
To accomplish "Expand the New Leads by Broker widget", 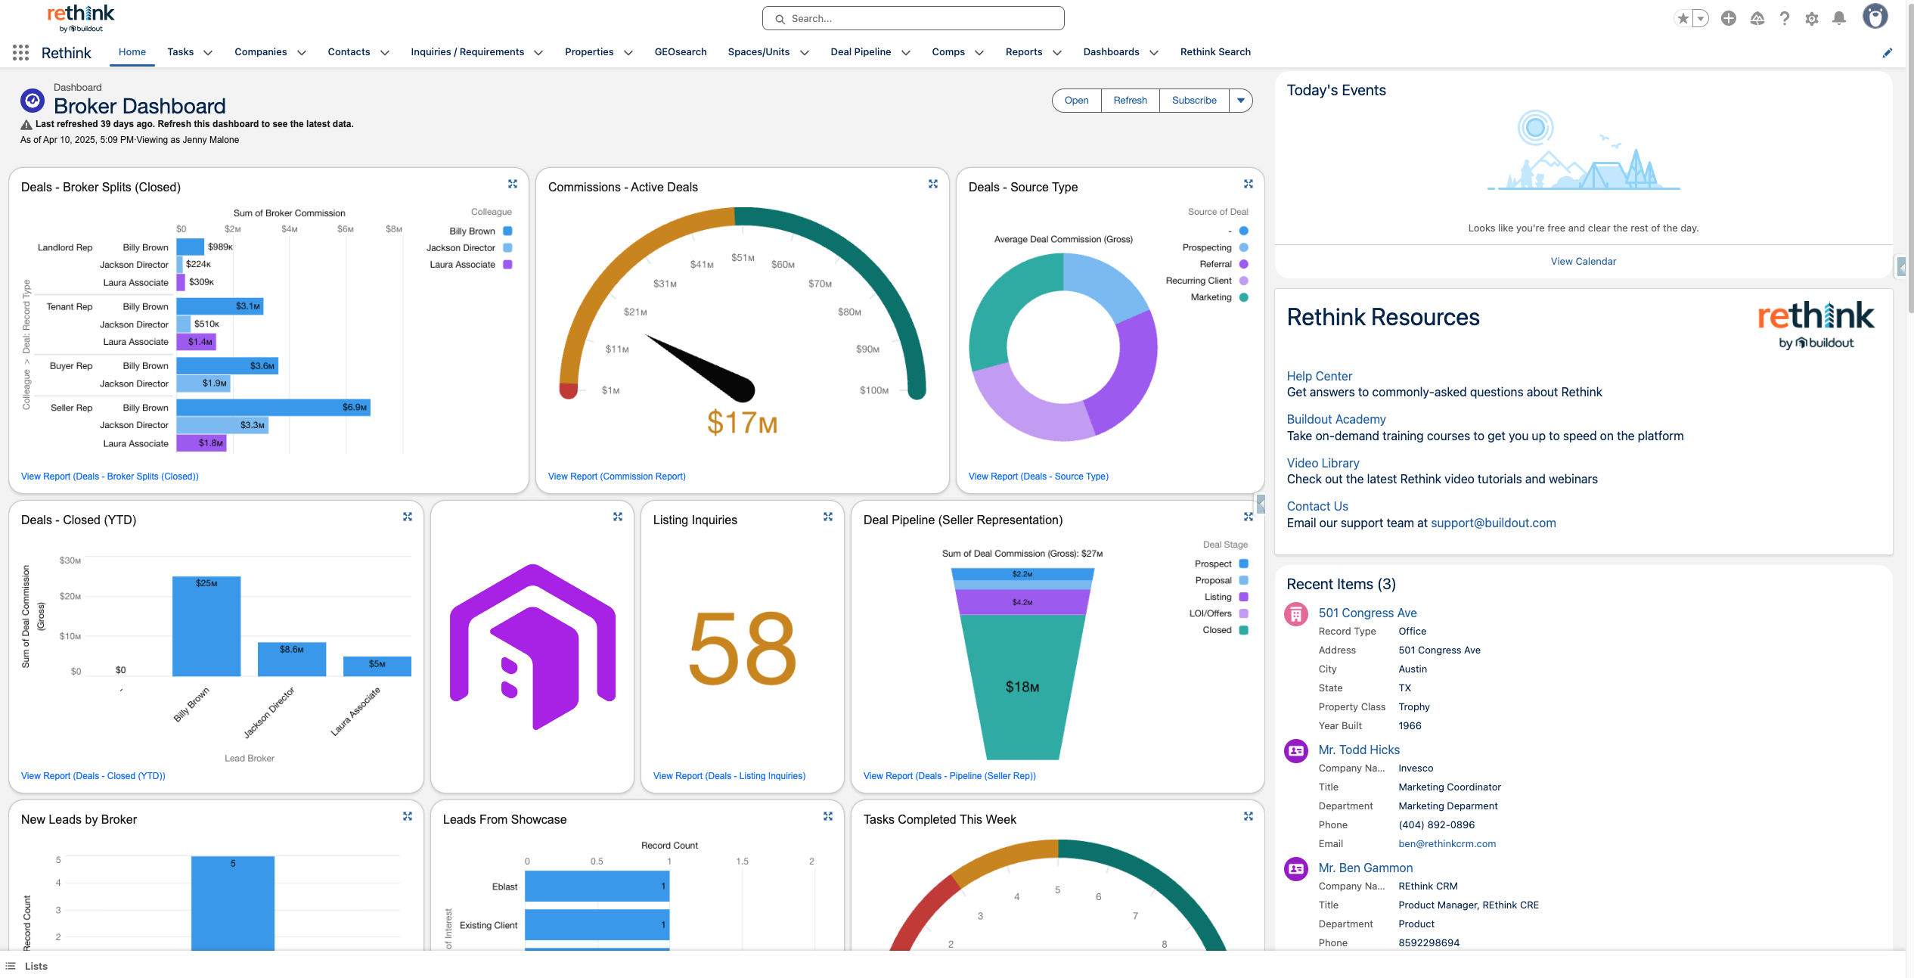I will [x=408, y=816].
